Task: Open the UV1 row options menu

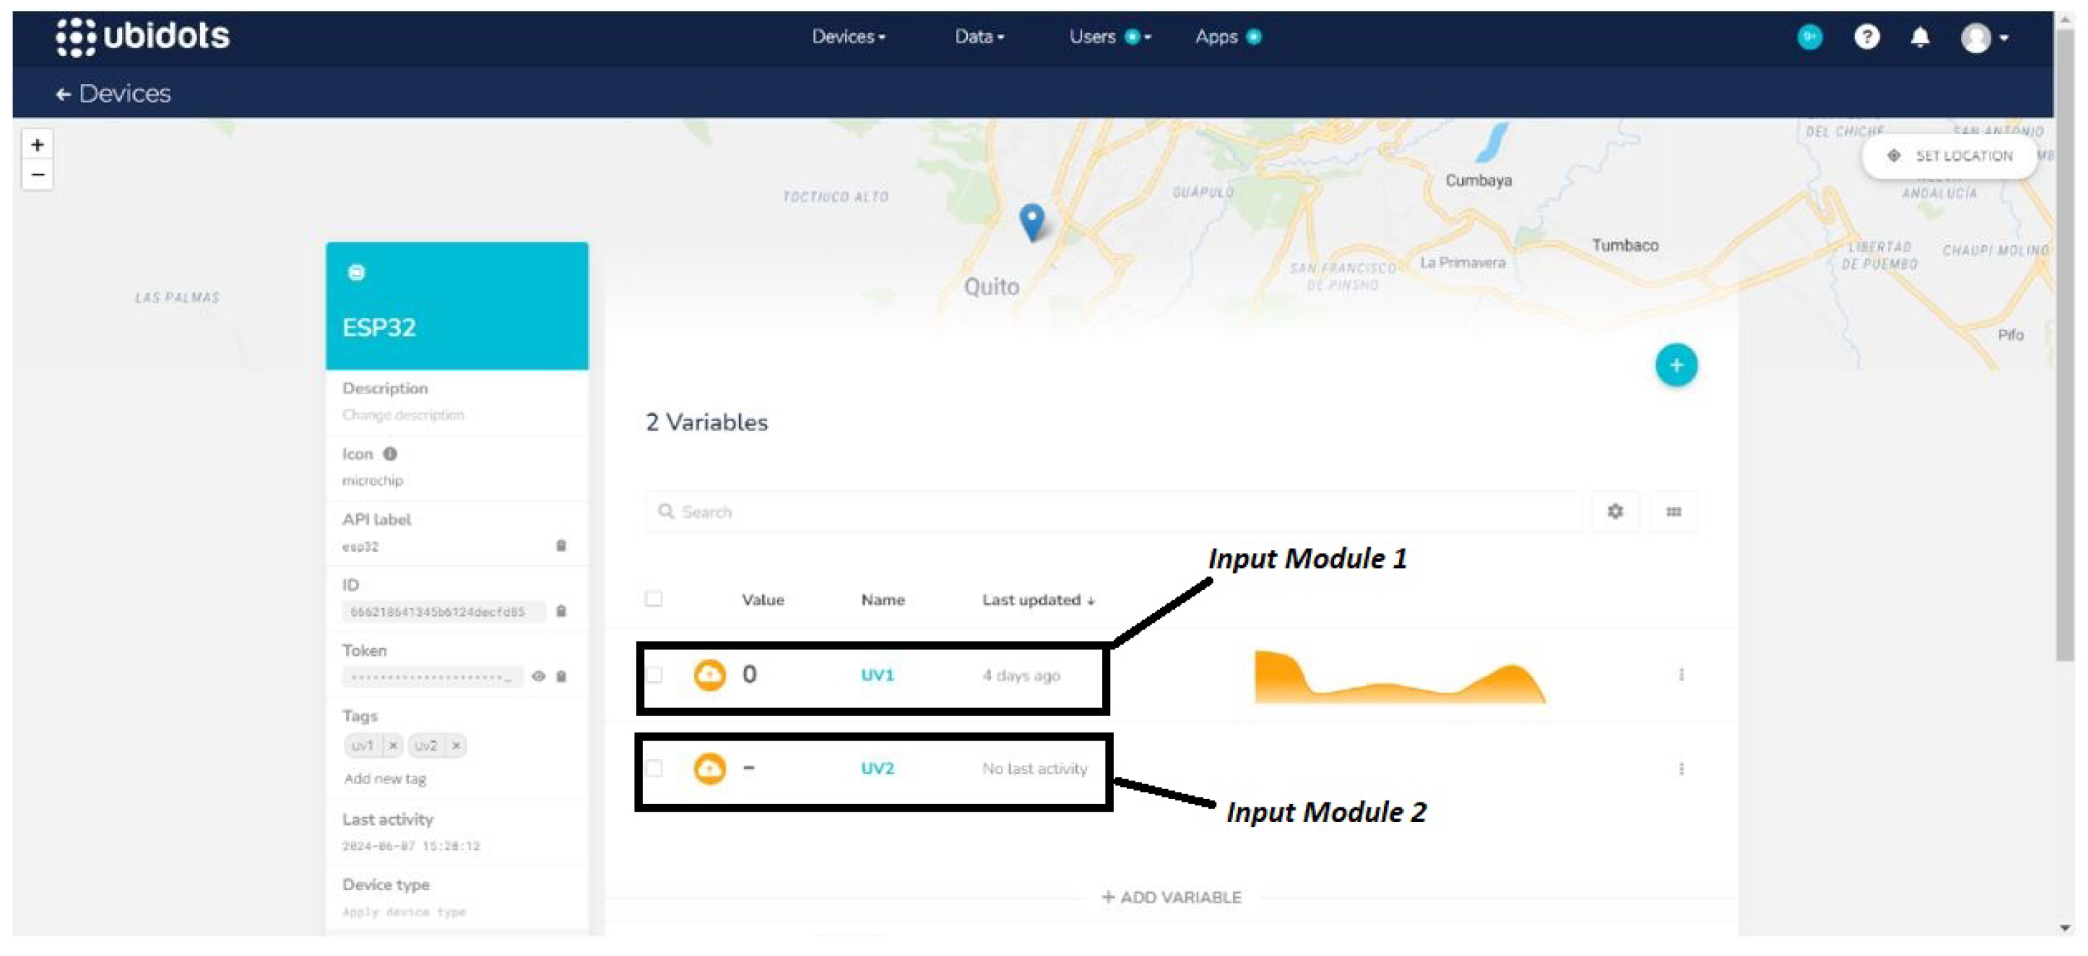Action: pos(1681,674)
